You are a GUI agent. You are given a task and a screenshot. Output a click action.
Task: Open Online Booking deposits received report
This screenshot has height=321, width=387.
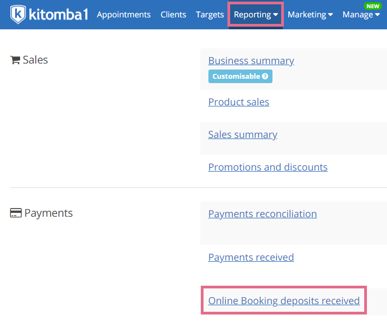coord(284,301)
